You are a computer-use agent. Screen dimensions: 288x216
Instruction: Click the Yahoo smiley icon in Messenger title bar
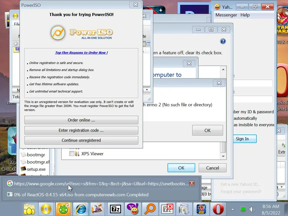coord(217,7)
